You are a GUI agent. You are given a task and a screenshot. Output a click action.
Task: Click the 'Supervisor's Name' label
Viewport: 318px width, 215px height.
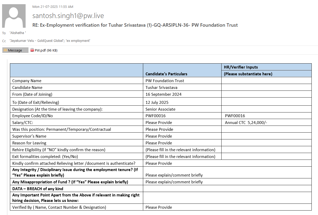point(29,136)
